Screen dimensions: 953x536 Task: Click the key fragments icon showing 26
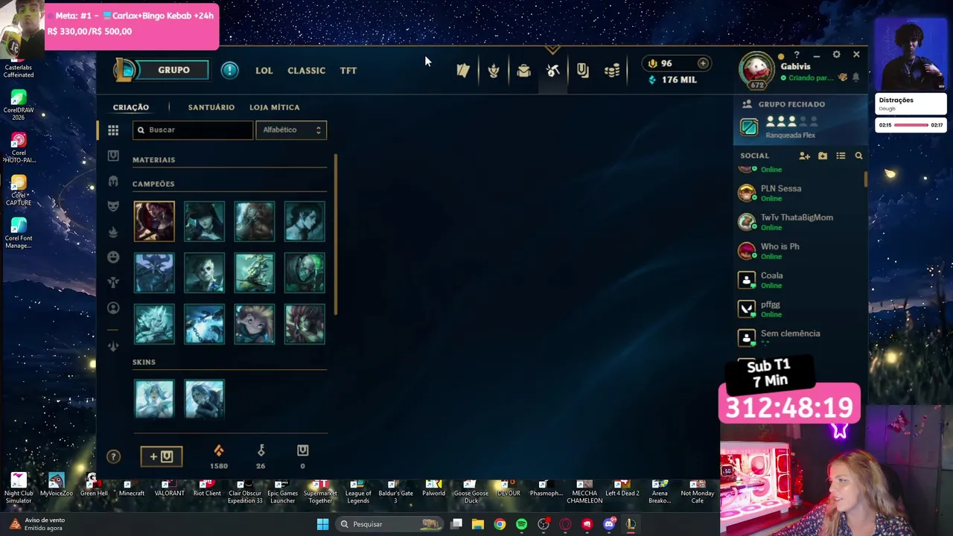tap(261, 450)
